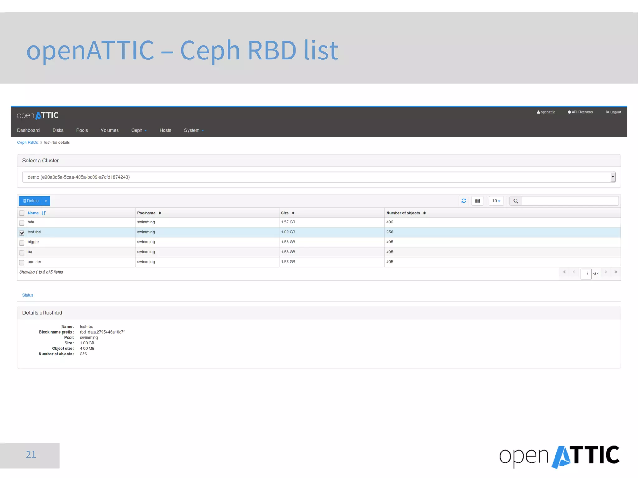Switch to the Status tab
This screenshot has width=638, height=478.
(28, 295)
